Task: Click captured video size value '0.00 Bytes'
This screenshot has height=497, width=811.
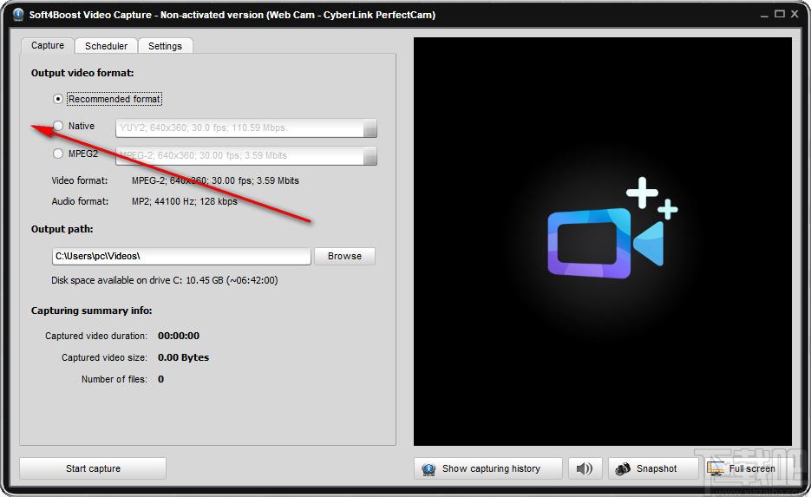Action: (x=184, y=357)
